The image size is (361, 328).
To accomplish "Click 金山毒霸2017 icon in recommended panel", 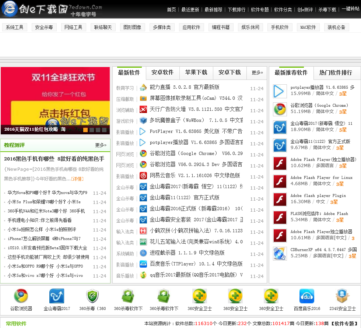I will click(280, 127).
